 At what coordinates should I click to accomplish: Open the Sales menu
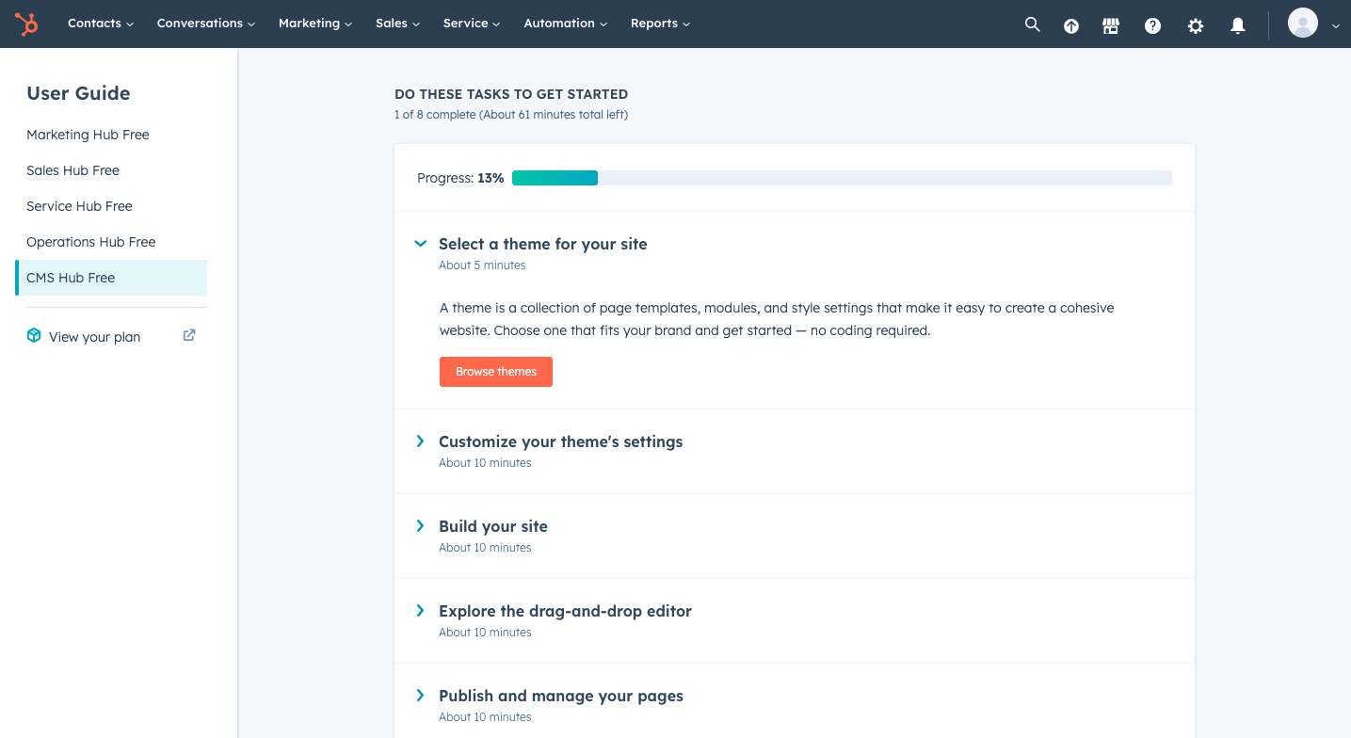point(398,24)
